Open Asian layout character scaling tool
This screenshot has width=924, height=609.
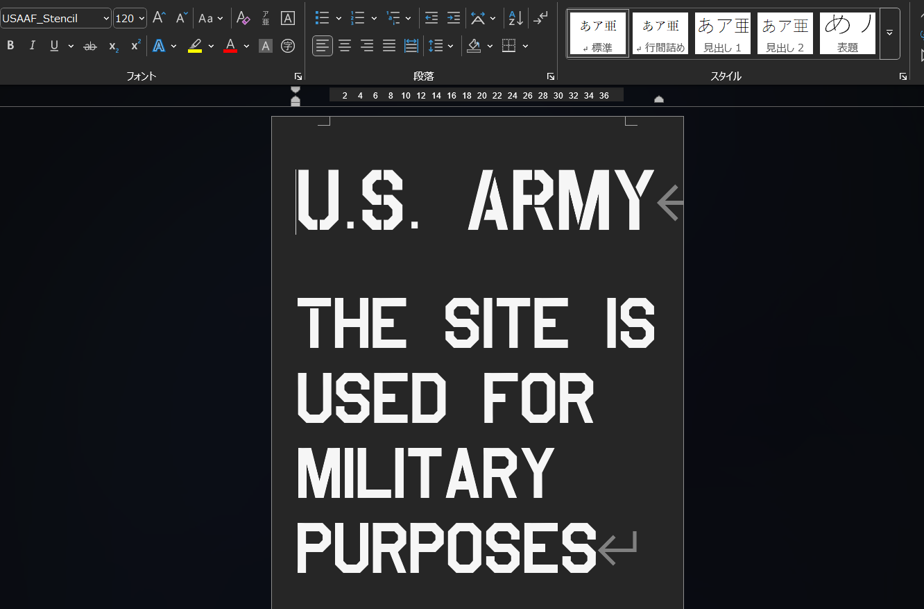click(478, 18)
